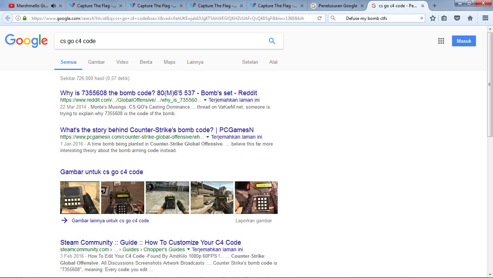Viewport: 493px width, 278px height.
Task: Click the 'Sekitar 726.000 hasil (0,57 detik)' text
Action: click(x=95, y=78)
